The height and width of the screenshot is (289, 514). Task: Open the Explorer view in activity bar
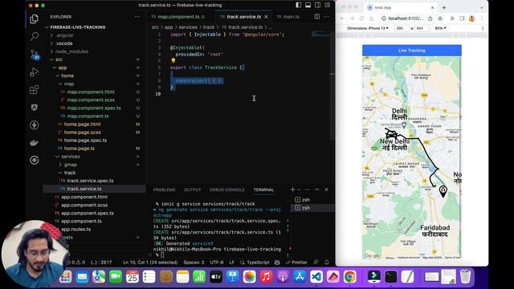(x=34, y=19)
